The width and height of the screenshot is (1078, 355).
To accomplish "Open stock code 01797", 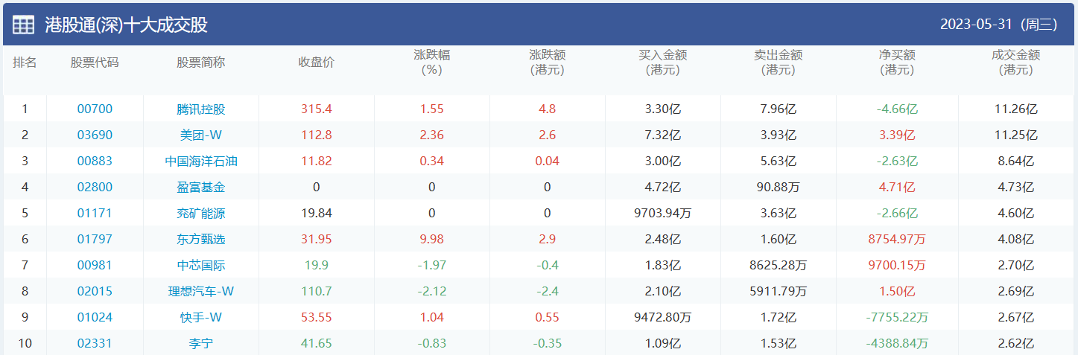I will (x=95, y=239).
